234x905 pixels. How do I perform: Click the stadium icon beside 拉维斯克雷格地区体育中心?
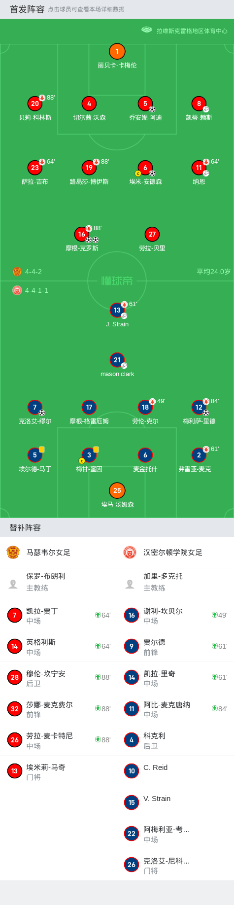pyautogui.click(x=147, y=30)
